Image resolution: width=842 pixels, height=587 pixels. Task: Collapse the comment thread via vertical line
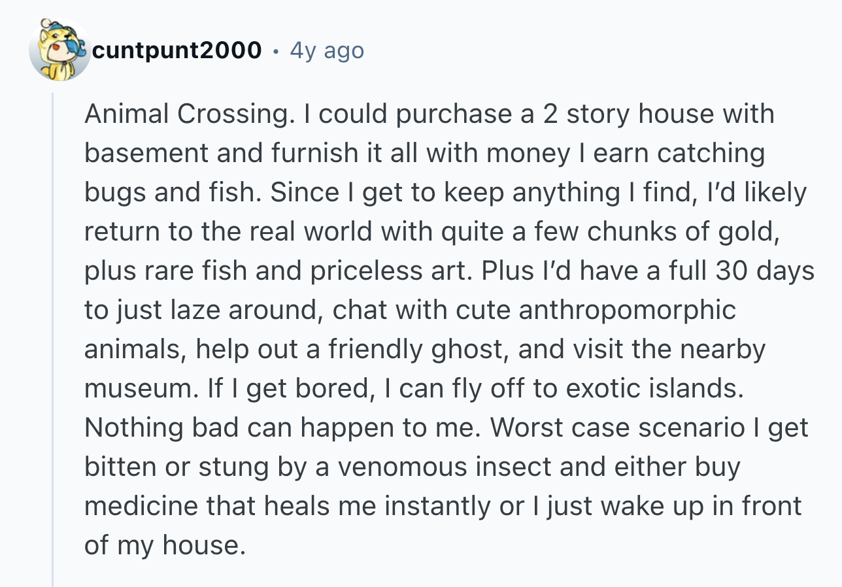click(x=53, y=340)
